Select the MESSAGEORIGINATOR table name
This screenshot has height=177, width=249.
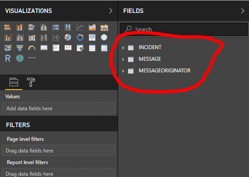[x=165, y=71]
